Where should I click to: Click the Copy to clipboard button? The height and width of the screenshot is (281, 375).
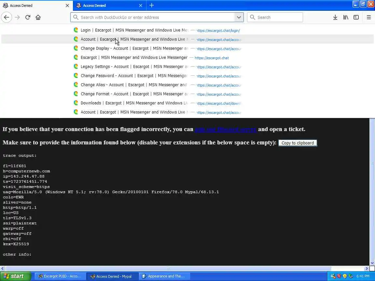(x=298, y=143)
